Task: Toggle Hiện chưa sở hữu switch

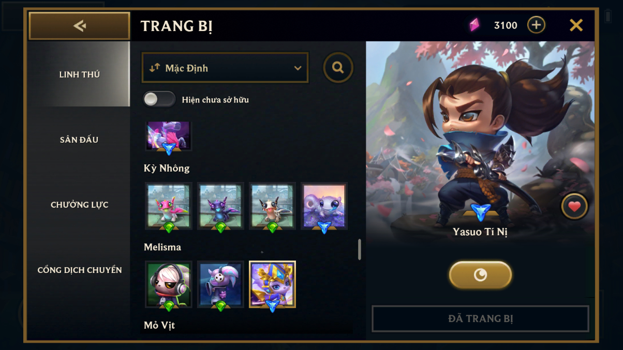Action: (x=159, y=99)
